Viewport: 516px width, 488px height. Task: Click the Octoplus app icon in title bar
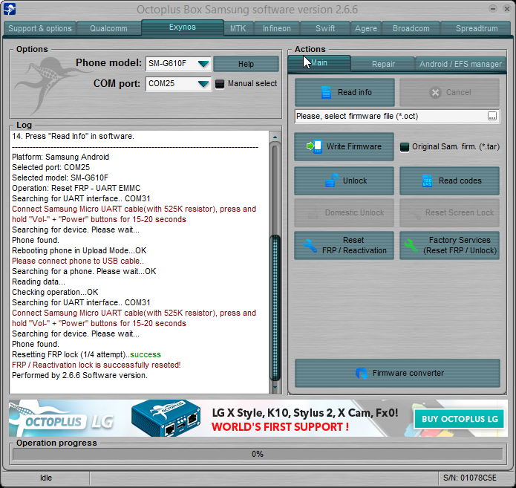click(x=9, y=9)
